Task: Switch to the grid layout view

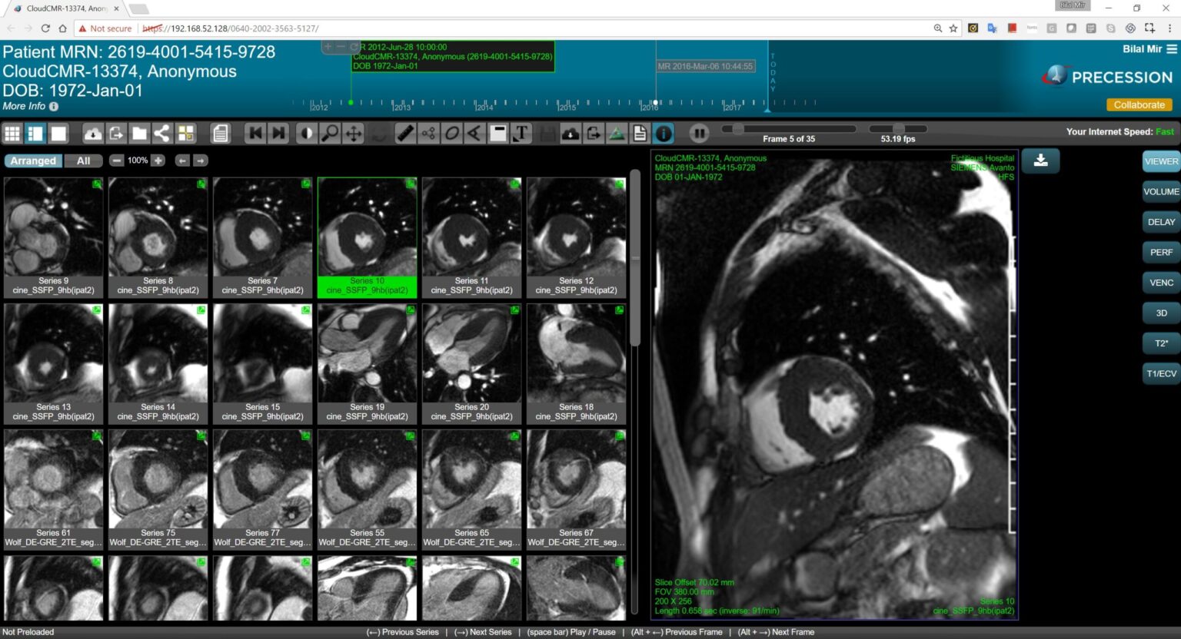Action: coord(12,134)
